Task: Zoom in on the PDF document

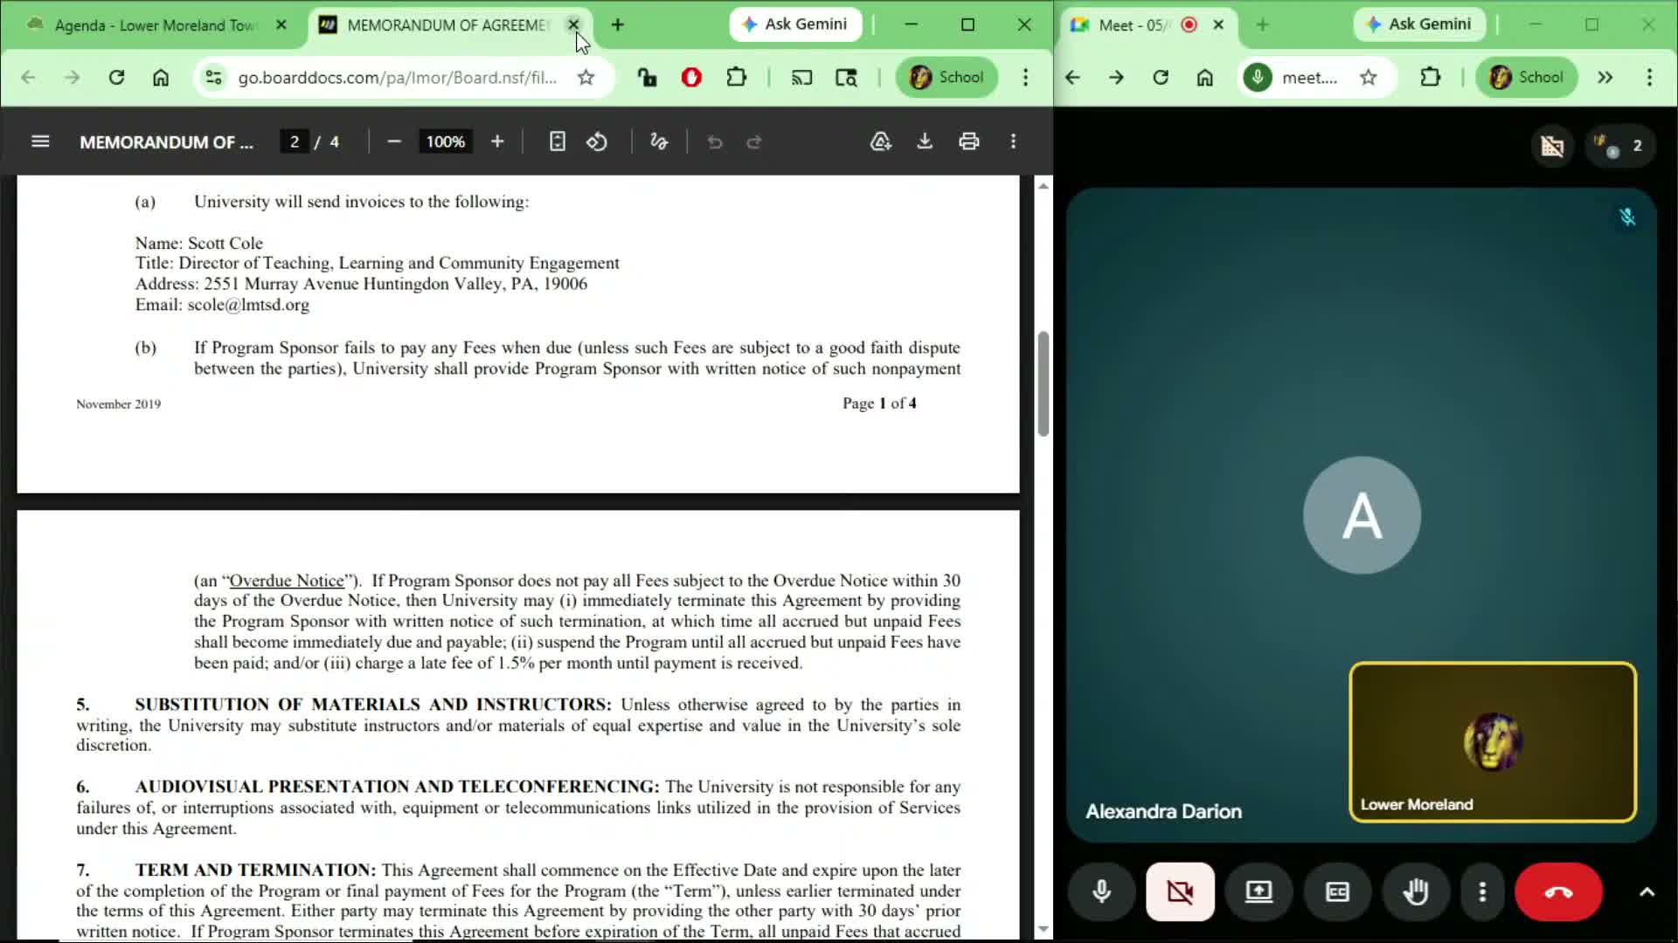Action: pos(497,141)
